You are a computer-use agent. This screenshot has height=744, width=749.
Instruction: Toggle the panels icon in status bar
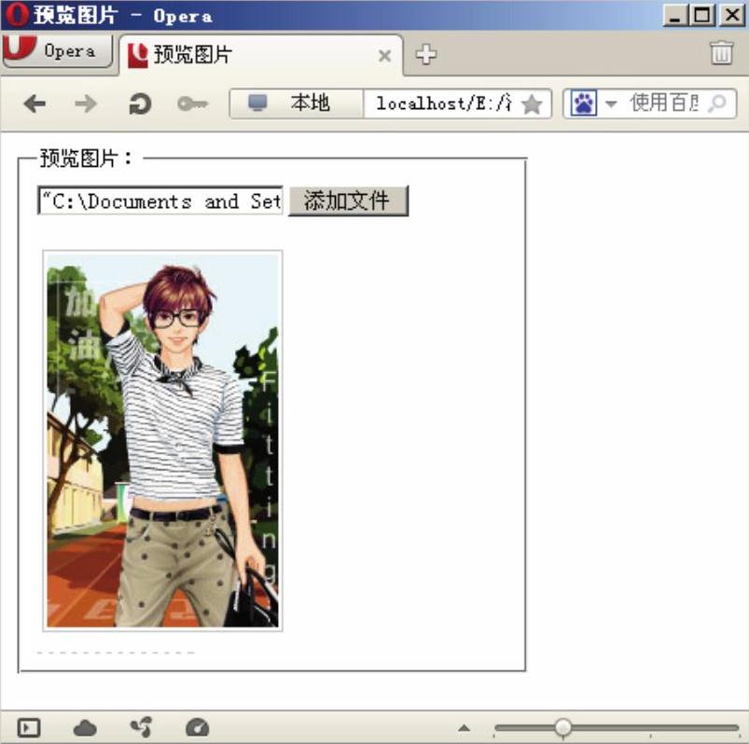point(29,728)
